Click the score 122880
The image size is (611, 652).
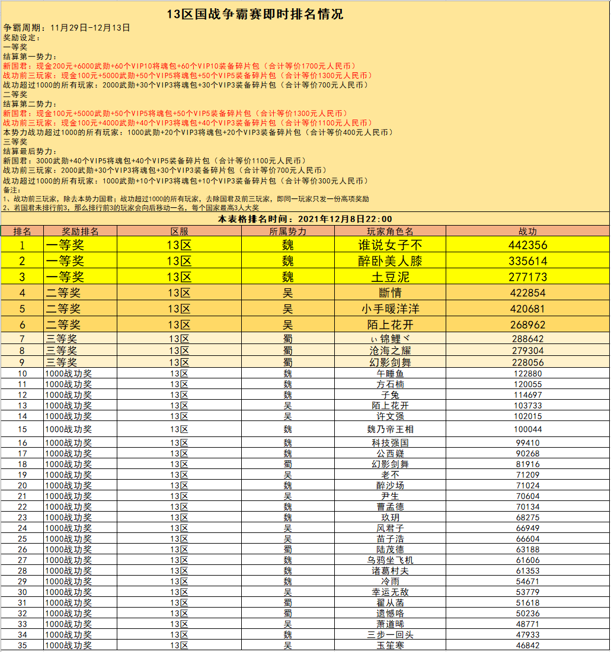click(x=528, y=374)
